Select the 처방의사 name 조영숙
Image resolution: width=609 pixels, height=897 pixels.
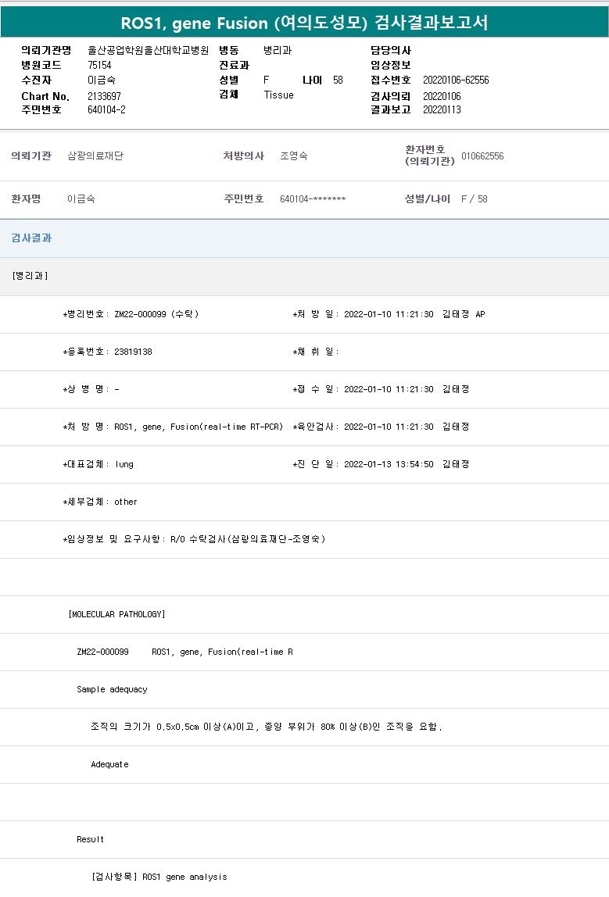(x=293, y=155)
